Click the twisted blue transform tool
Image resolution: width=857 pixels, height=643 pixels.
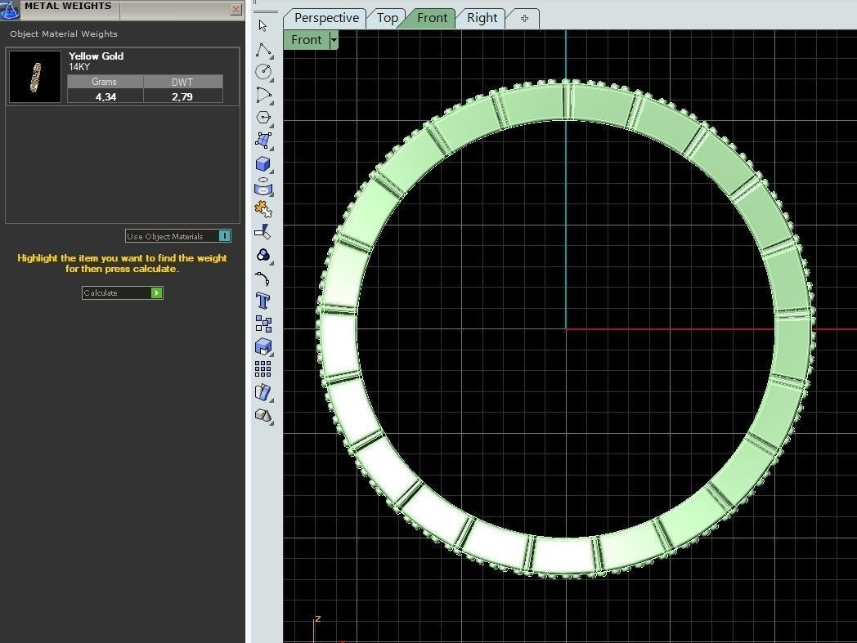pos(263,392)
